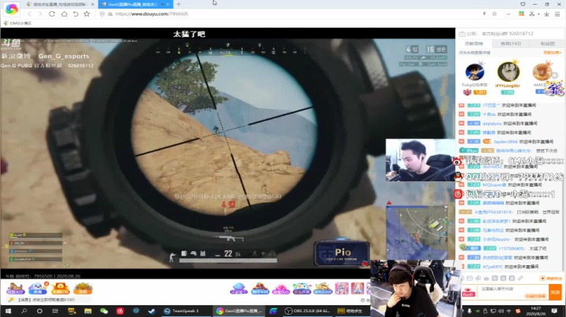Click the 360 browser logo icon
The width and height of the screenshot is (566, 317).
click(12, 9)
